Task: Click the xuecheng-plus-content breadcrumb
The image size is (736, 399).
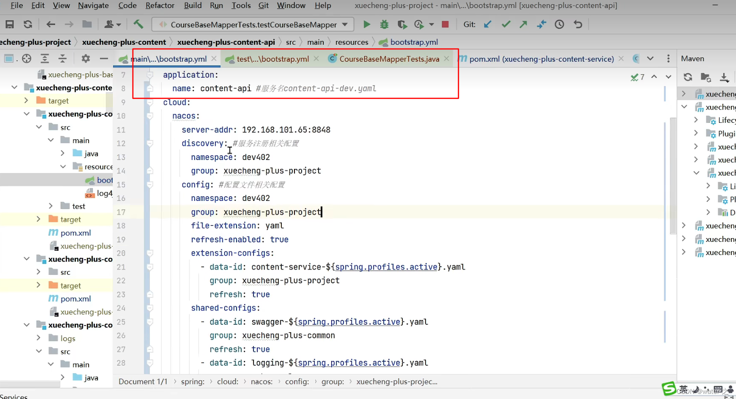Action: tap(124, 42)
